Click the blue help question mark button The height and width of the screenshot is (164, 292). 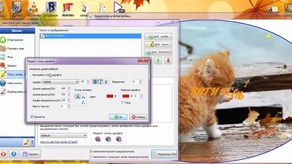tap(14, 154)
